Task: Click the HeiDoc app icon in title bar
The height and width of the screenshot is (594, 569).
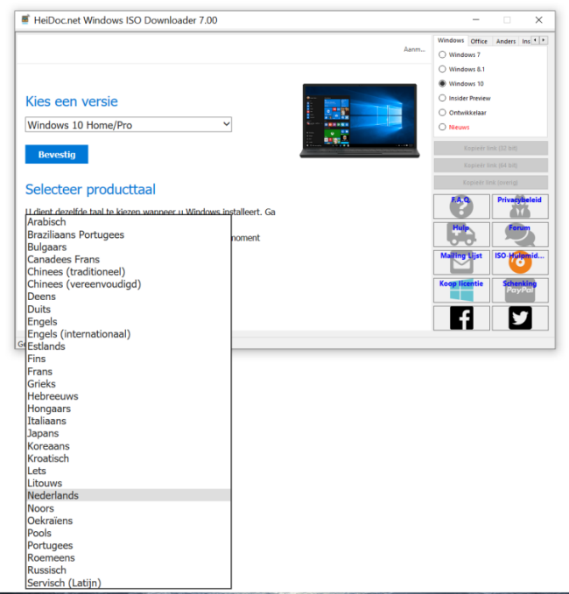Action: [25, 20]
